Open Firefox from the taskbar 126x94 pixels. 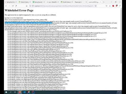20,92
